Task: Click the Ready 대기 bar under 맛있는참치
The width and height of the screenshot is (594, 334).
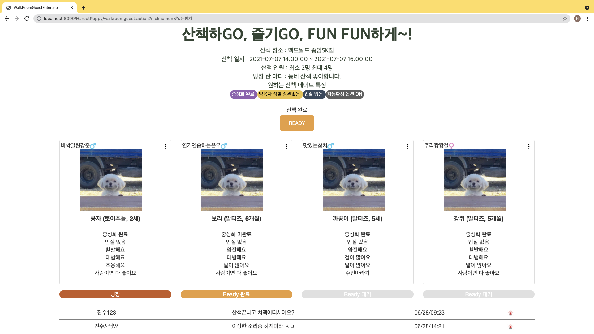Action: tap(357, 294)
